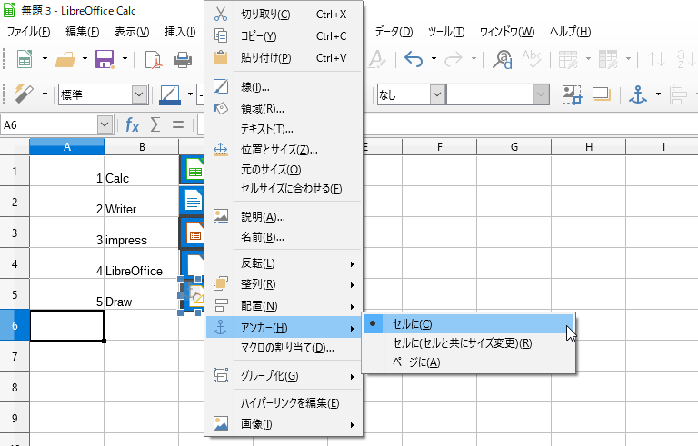Open the save button dropdown arrow
Image resolution: width=698 pixels, height=446 pixels.
coord(125,59)
